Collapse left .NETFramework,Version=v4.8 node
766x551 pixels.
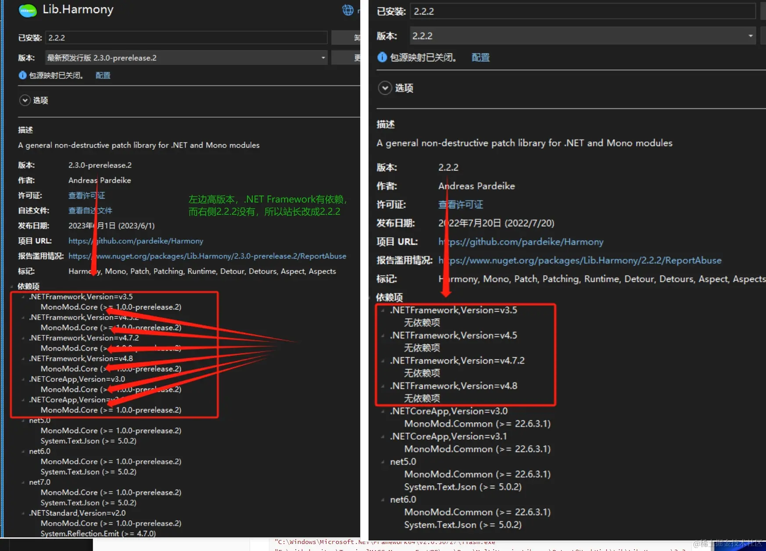(x=23, y=359)
